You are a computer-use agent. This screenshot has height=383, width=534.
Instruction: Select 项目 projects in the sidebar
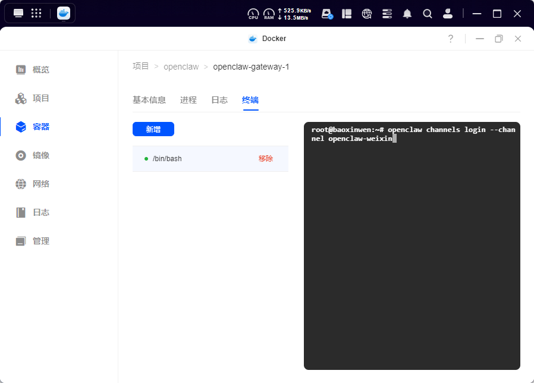tap(38, 98)
